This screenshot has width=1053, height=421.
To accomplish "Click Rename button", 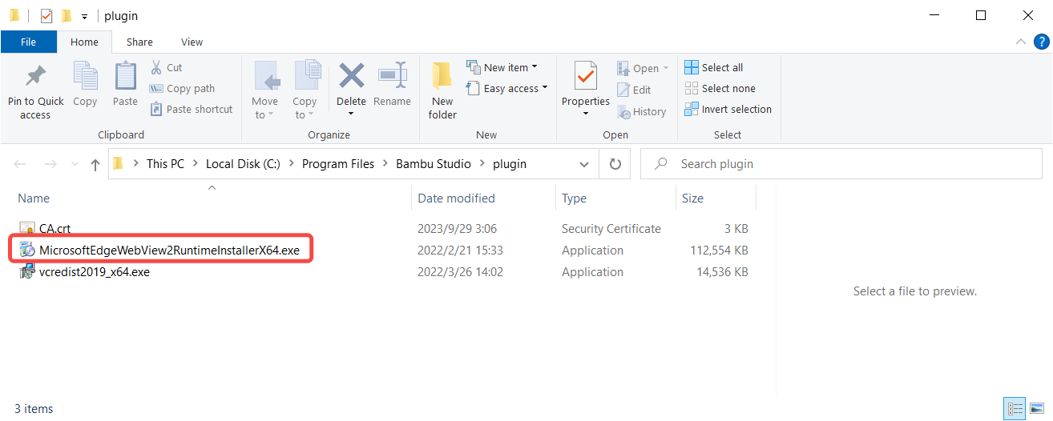I will point(392,85).
